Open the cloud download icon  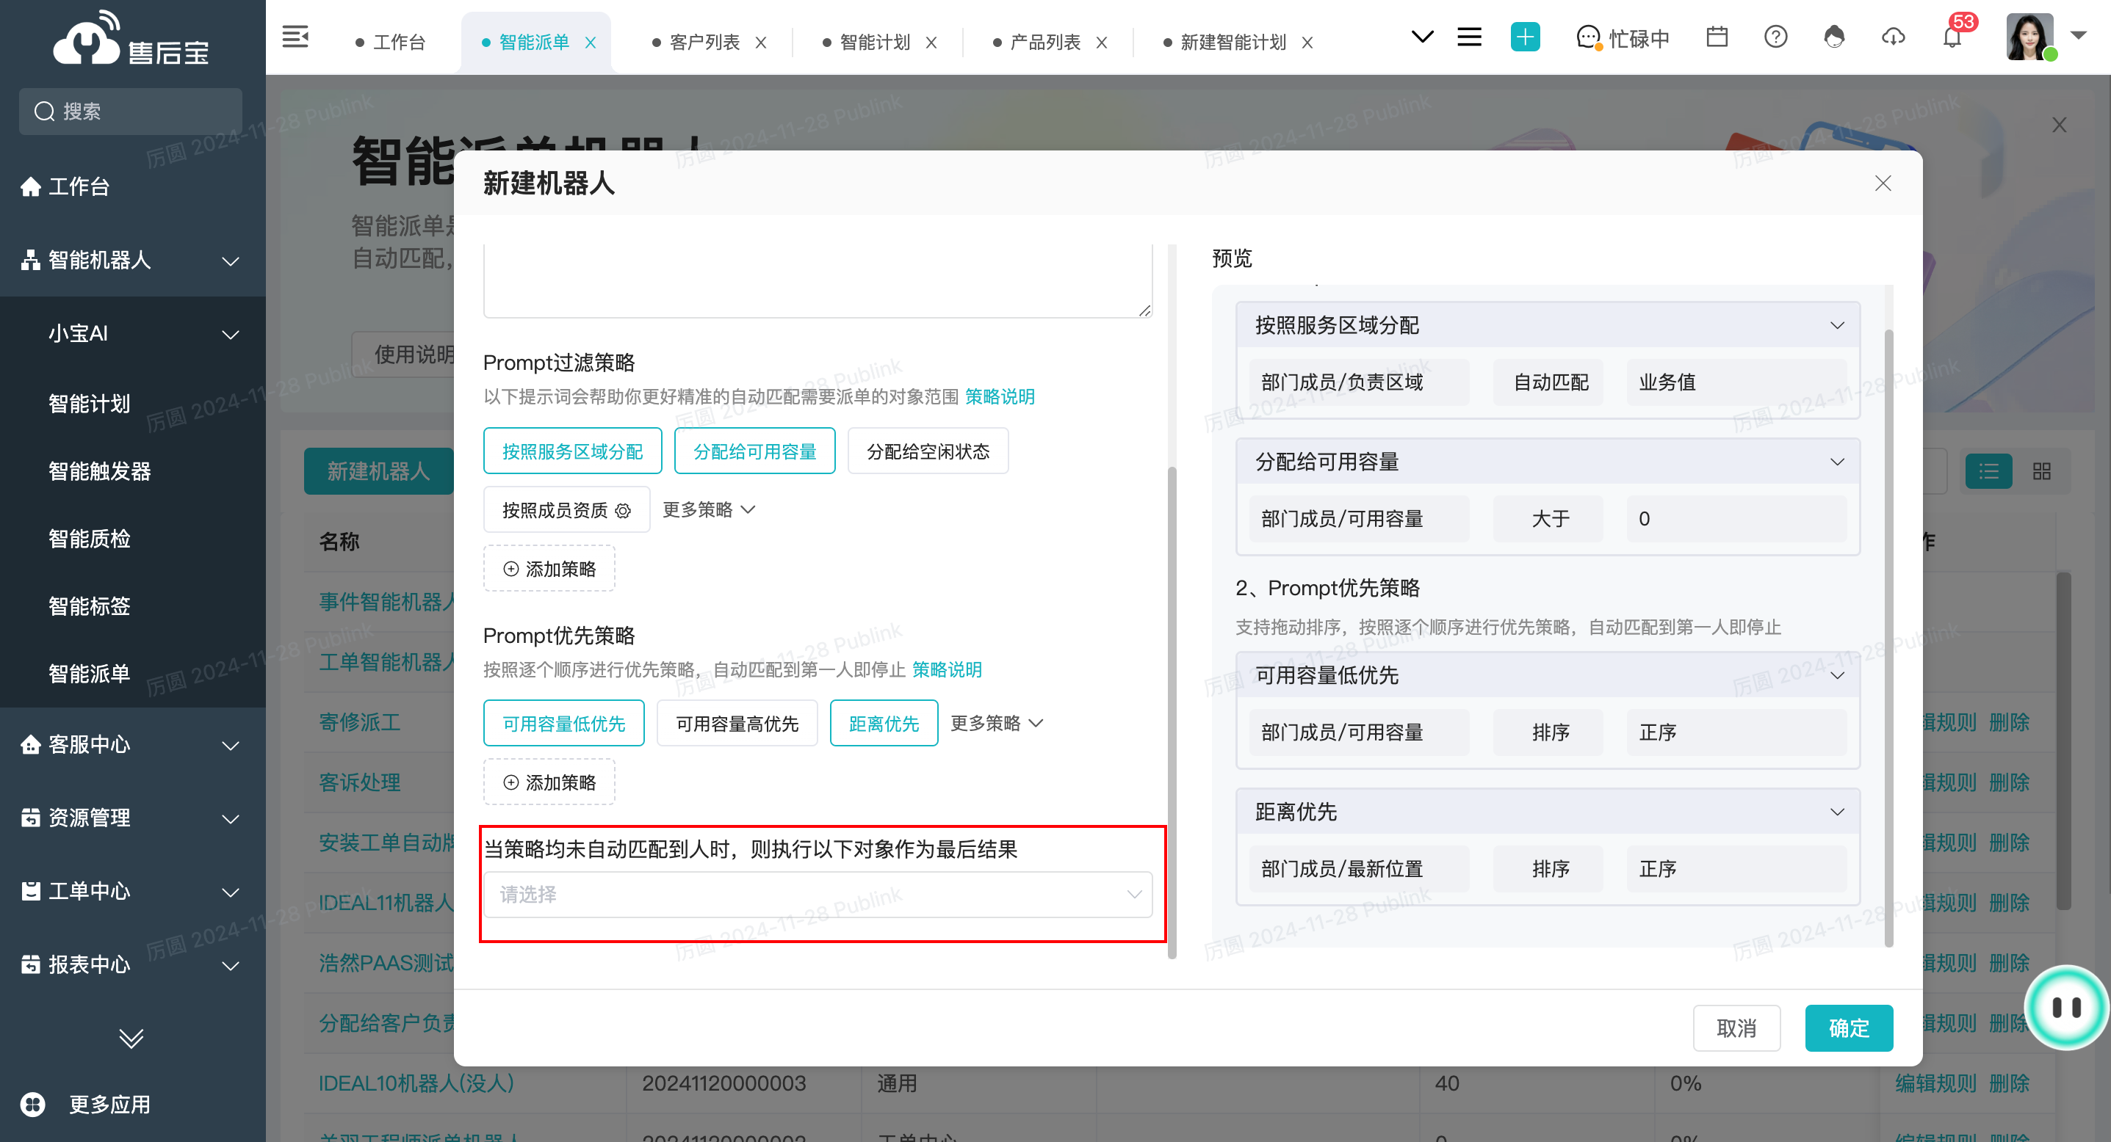point(1893,37)
